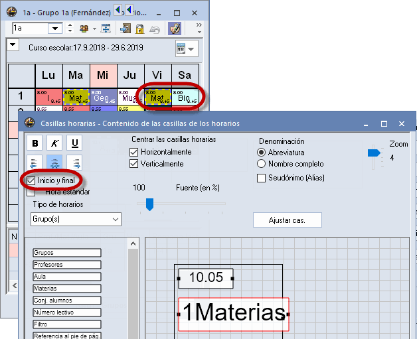Select the Grupos field item

coord(67,253)
